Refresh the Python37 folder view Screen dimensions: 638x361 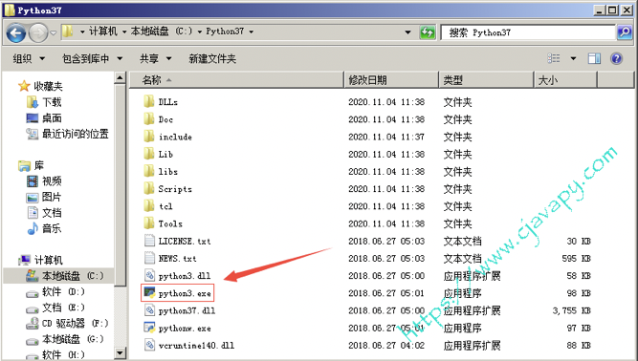coord(428,32)
